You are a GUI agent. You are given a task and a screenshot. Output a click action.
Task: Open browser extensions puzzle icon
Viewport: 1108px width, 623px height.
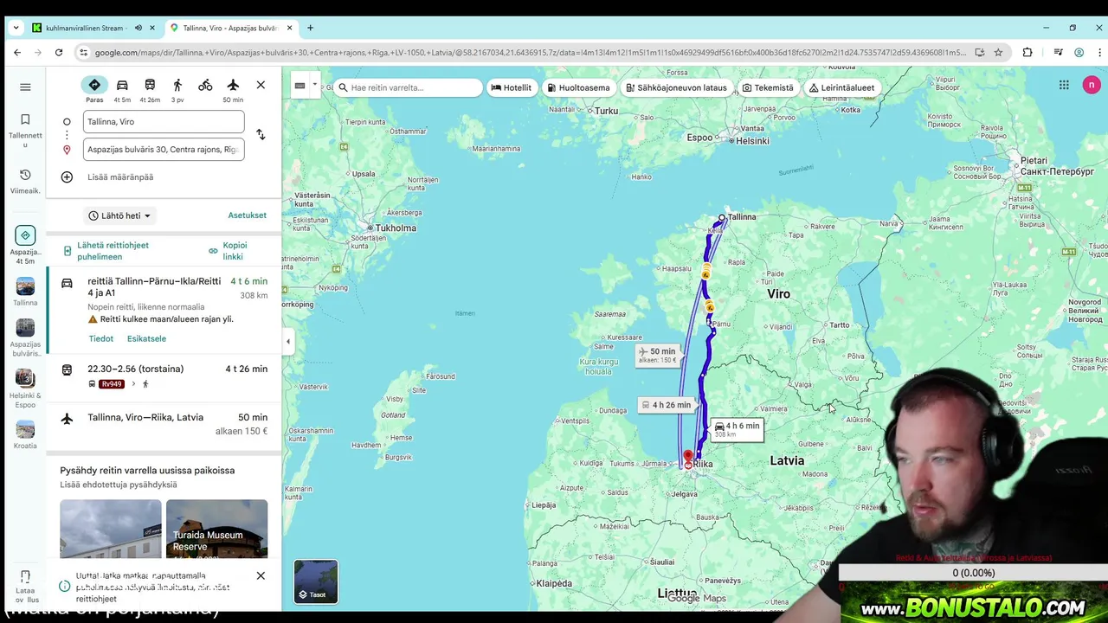[x=1027, y=52]
